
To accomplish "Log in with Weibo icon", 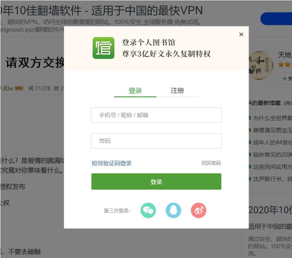I will click(198, 210).
